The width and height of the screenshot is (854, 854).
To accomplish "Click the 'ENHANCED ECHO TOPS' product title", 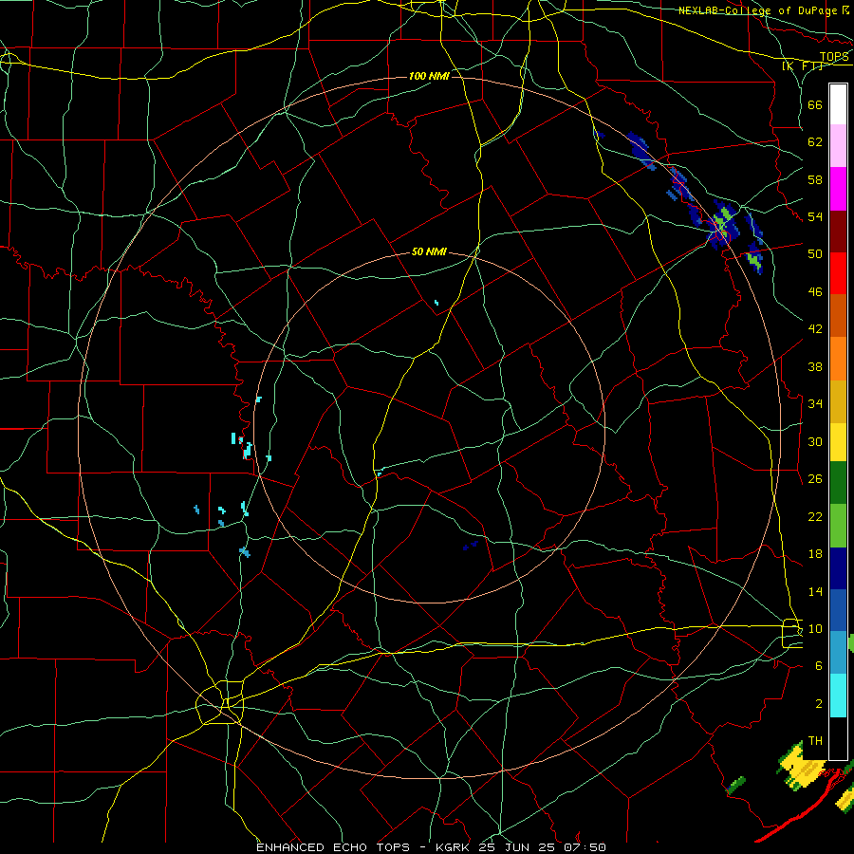I will click(x=333, y=847).
